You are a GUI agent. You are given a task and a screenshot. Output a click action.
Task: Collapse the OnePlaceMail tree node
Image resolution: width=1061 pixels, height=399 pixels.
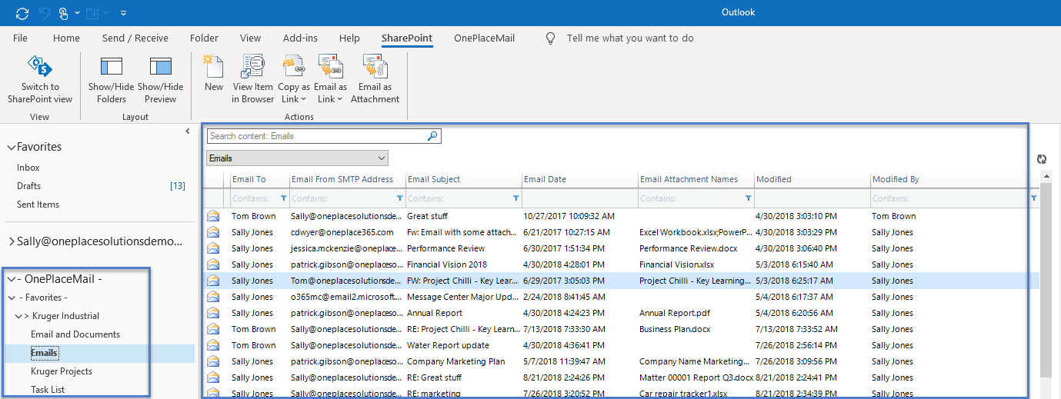tap(11, 279)
